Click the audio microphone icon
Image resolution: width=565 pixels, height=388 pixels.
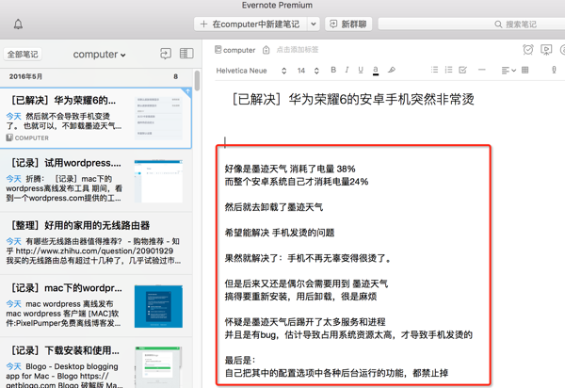click(x=555, y=70)
